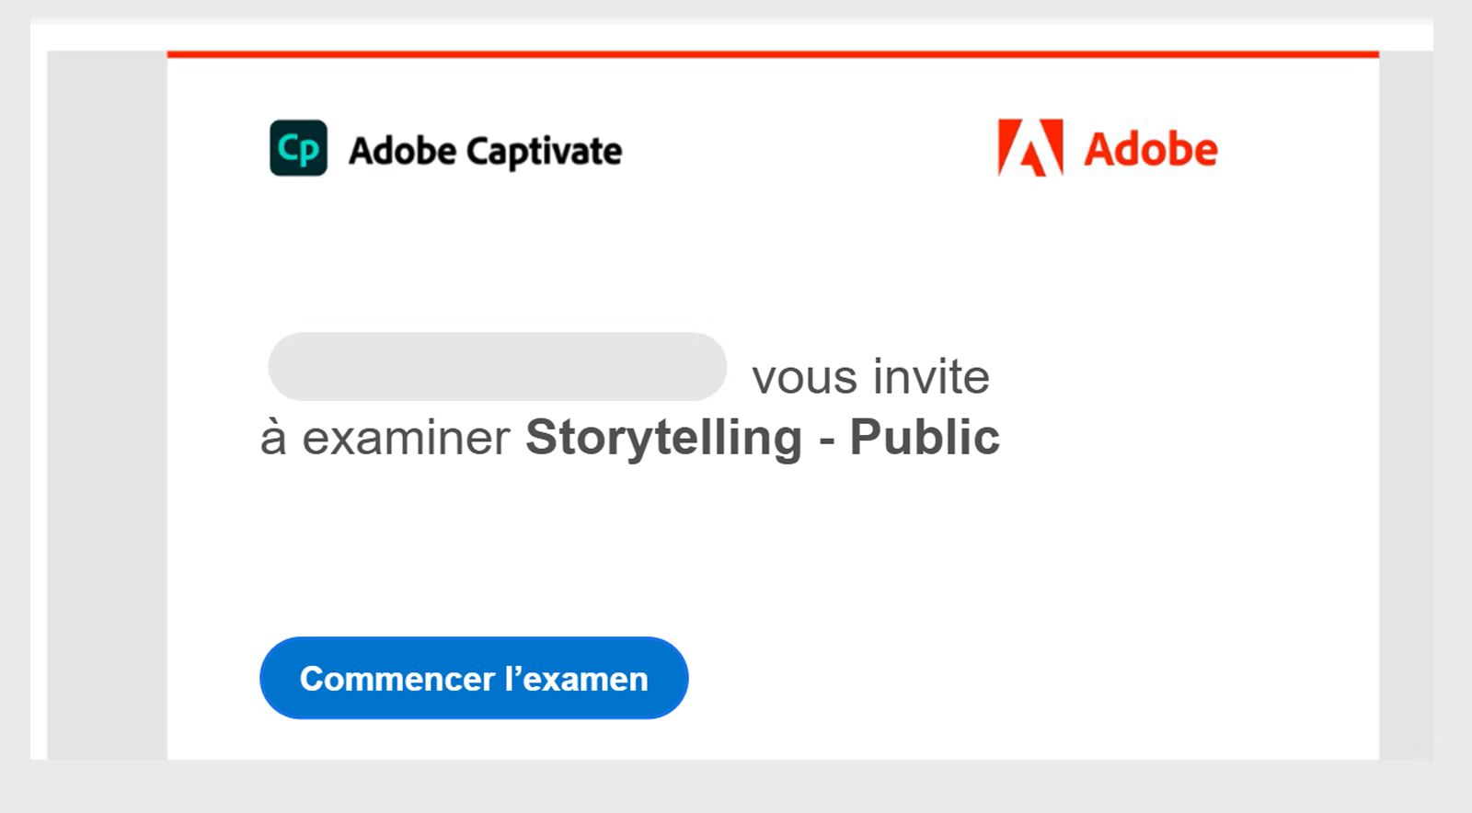Screen dimensions: 1472x813
Task: Click the red horizontal bar atop the email
Action: coord(773,54)
